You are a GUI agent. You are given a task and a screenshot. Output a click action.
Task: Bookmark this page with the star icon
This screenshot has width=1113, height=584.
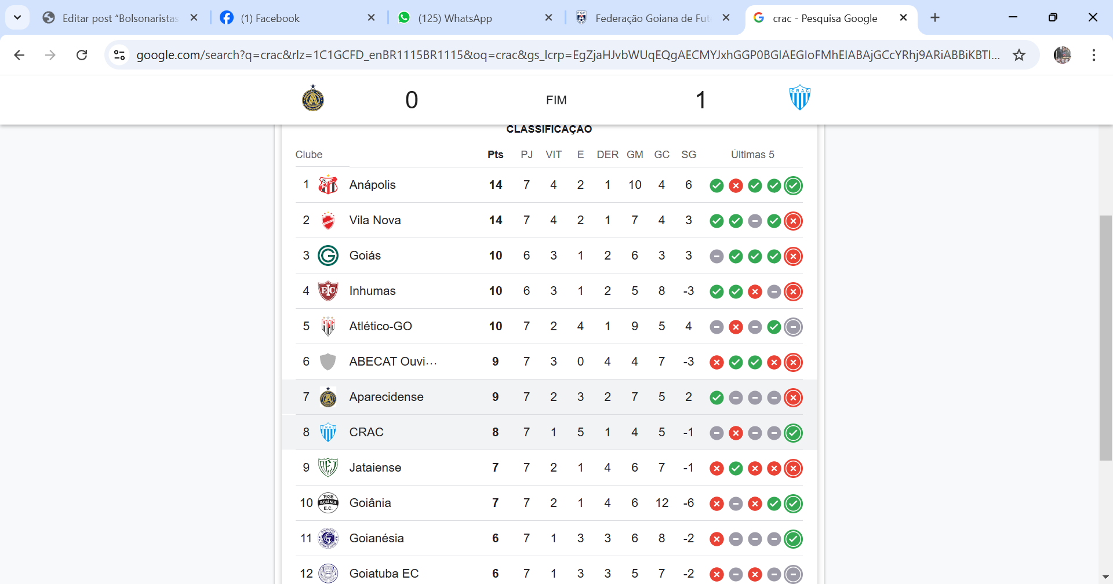[x=1019, y=55]
